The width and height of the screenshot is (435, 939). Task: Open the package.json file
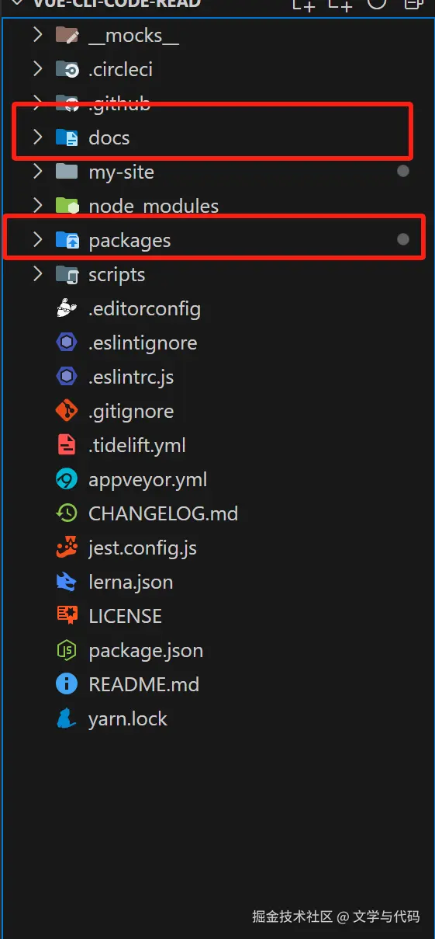pos(146,651)
